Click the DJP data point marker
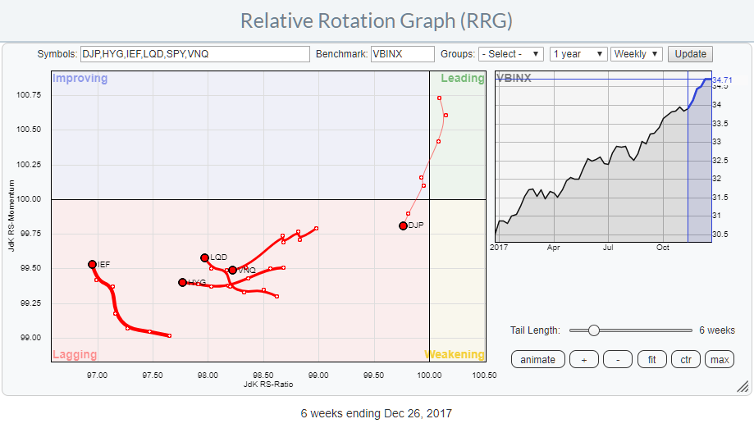 point(403,225)
